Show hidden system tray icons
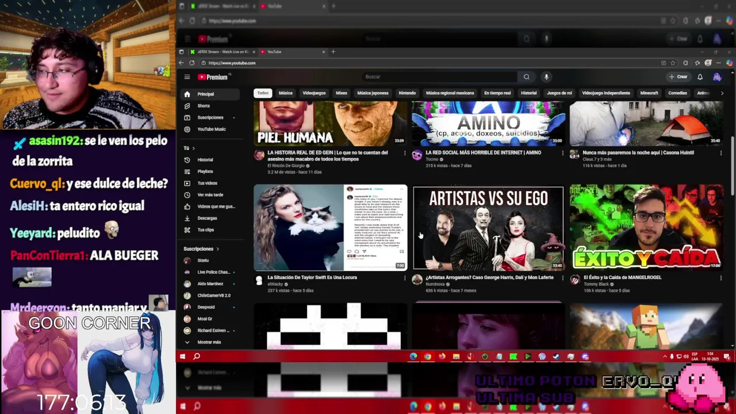Viewport: 736px width, 414px height. [x=665, y=356]
